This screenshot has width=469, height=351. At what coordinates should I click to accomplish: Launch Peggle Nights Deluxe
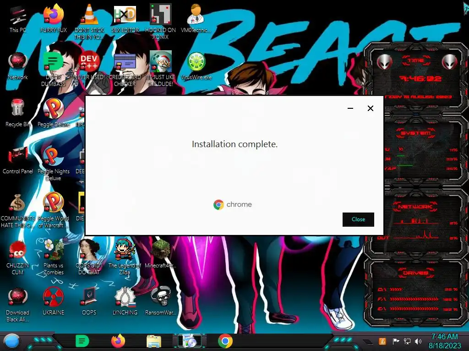(53, 164)
